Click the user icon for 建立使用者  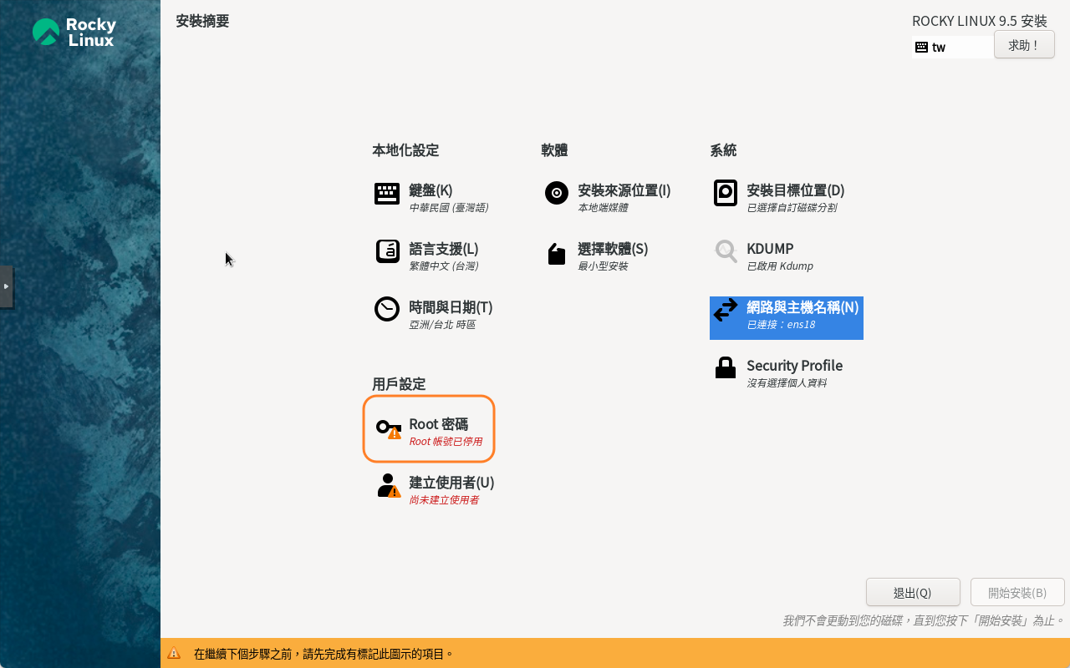pos(387,486)
